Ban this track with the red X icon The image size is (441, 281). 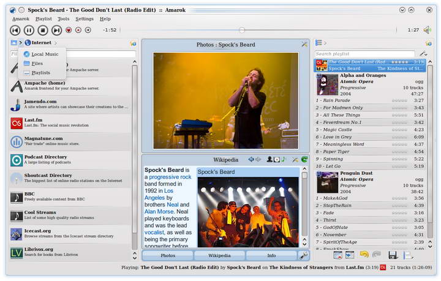(78, 30)
